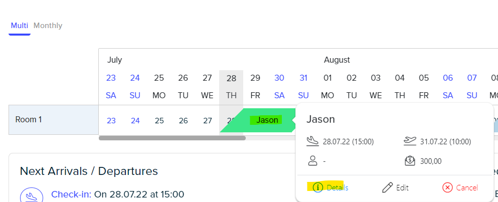Switch to the Monthly tab

(48, 26)
